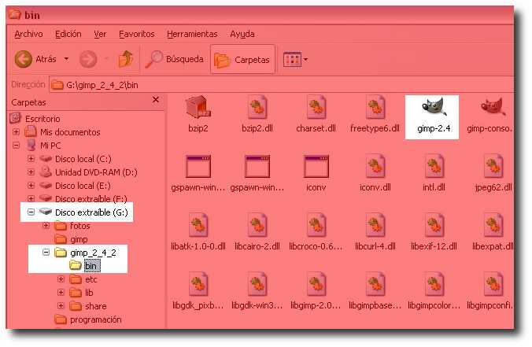Collapse the Mi PC node
The width and height of the screenshot is (532, 347).
tap(16, 146)
